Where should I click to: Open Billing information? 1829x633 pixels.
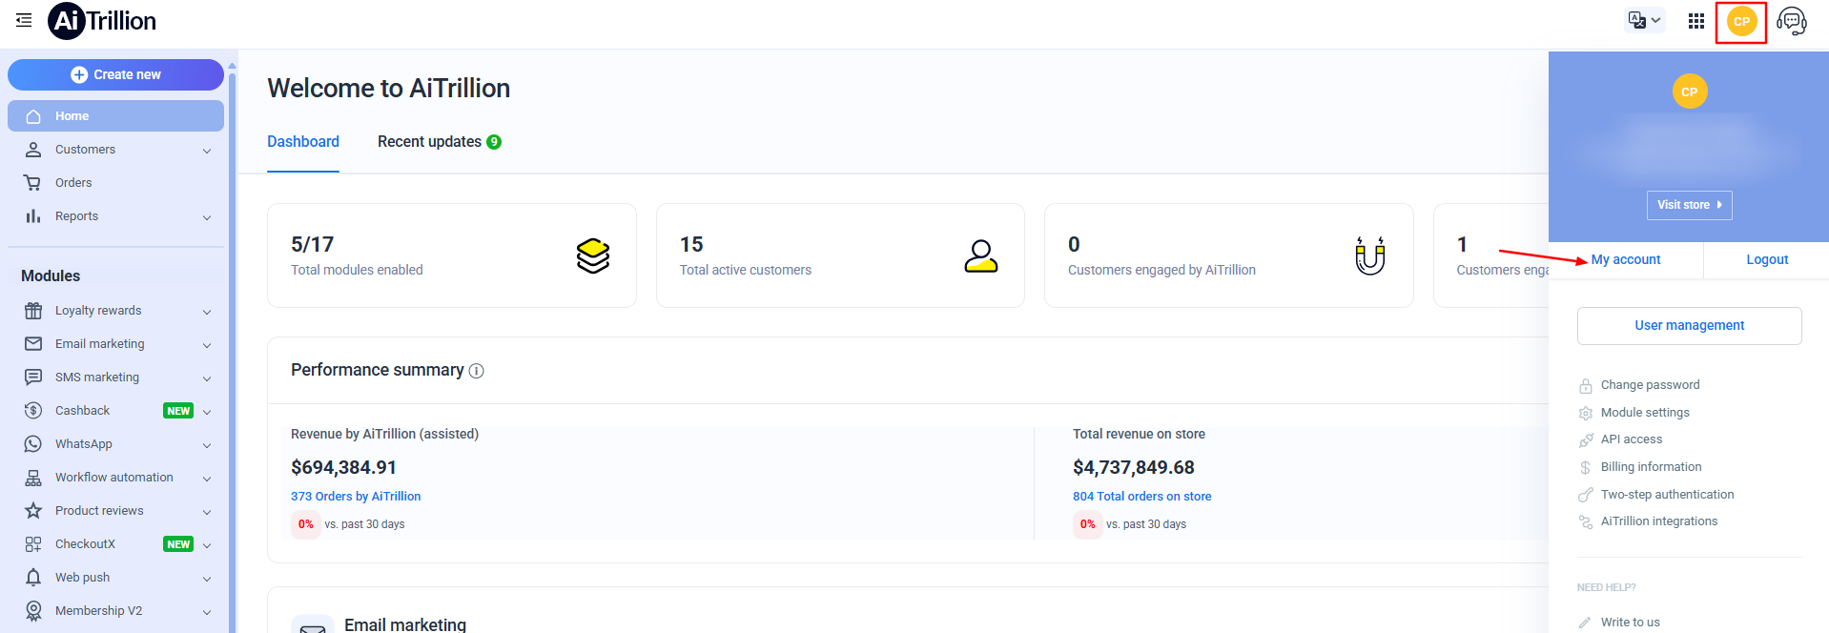(x=1651, y=467)
